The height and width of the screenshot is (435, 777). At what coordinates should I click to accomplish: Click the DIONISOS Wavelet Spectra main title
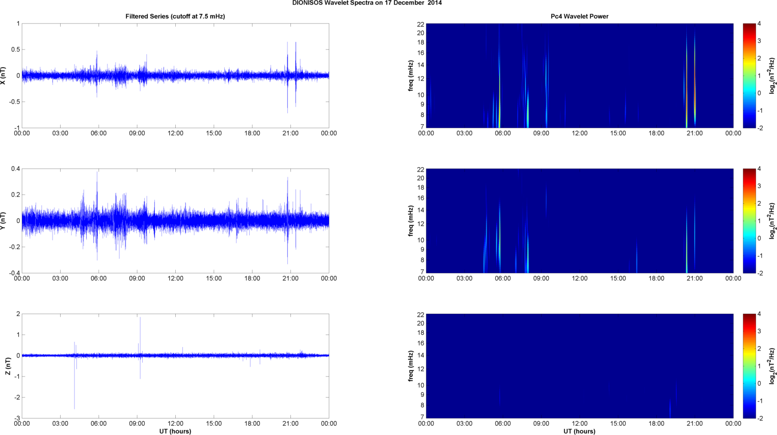click(x=367, y=3)
